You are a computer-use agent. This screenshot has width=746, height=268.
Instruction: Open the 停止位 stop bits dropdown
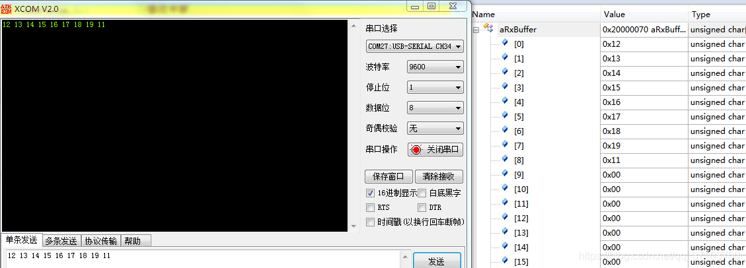point(435,87)
